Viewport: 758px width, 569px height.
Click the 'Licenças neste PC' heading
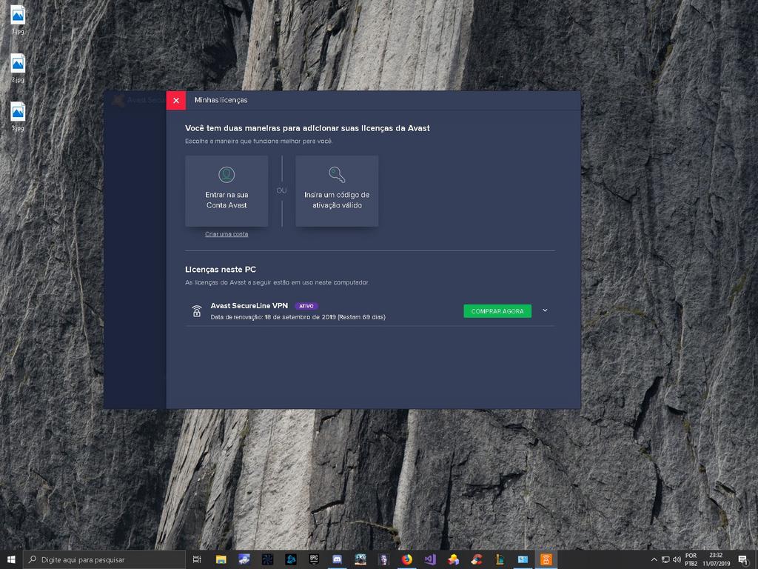coord(221,270)
